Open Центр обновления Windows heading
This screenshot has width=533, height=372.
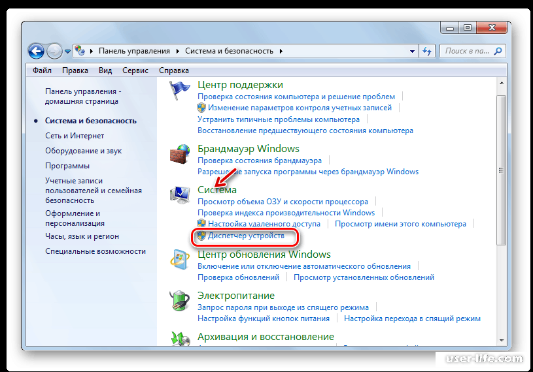tap(264, 255)
